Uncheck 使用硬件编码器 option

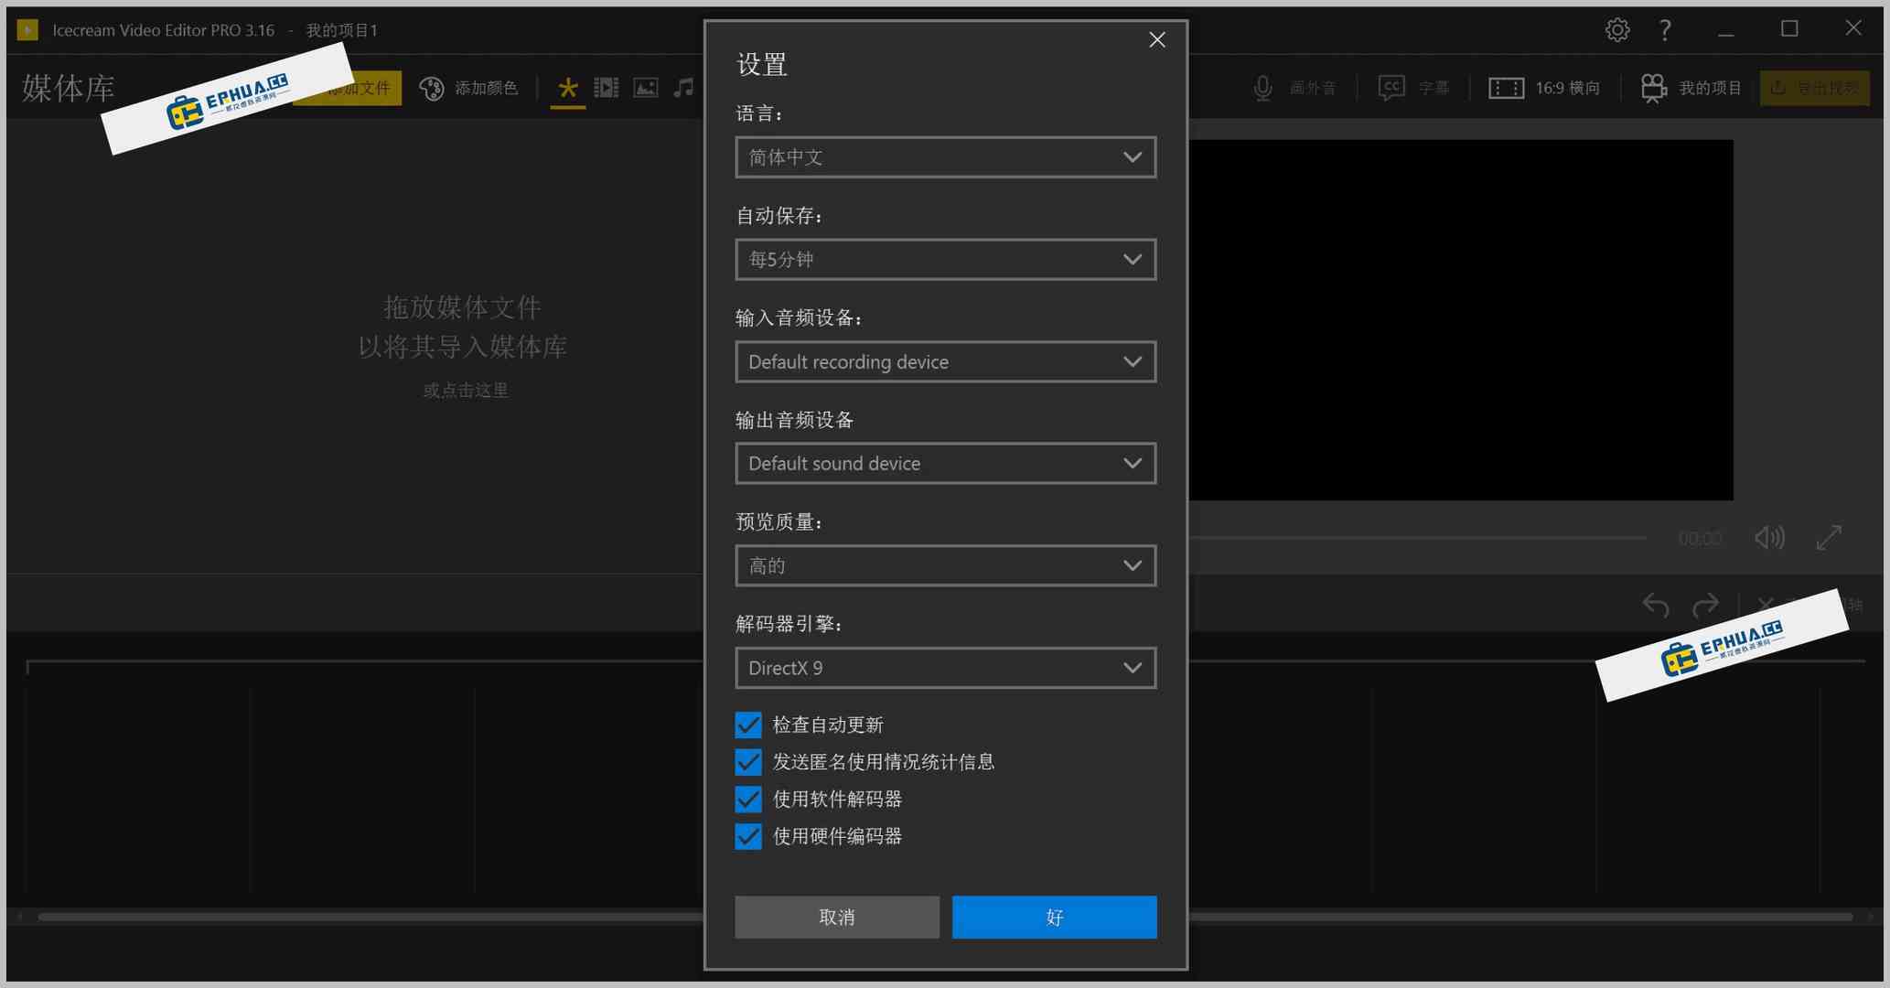pyautogui.click(x=747, y=836)
